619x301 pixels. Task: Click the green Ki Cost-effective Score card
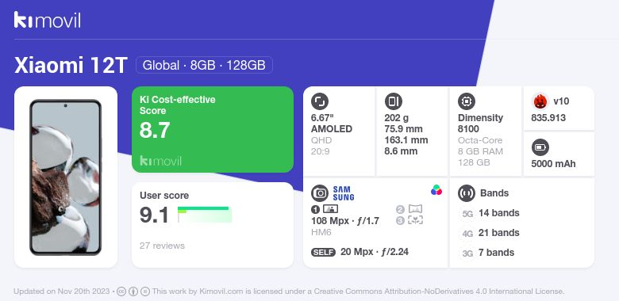click(x=213, y=129)
